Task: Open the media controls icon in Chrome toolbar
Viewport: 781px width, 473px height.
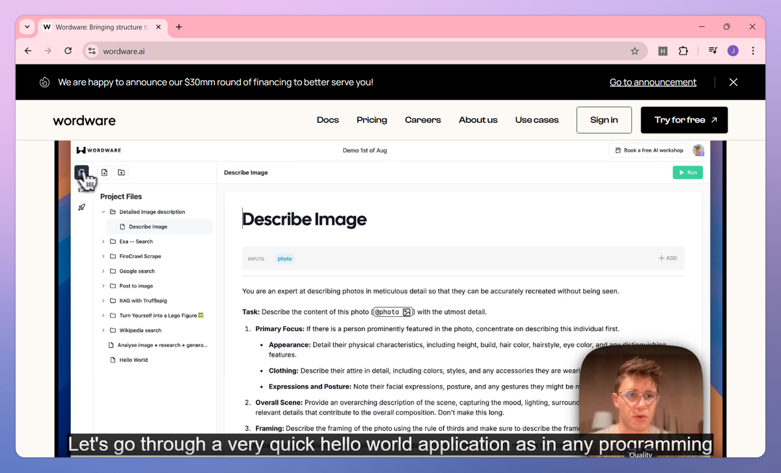Action: tap(713, 51)
